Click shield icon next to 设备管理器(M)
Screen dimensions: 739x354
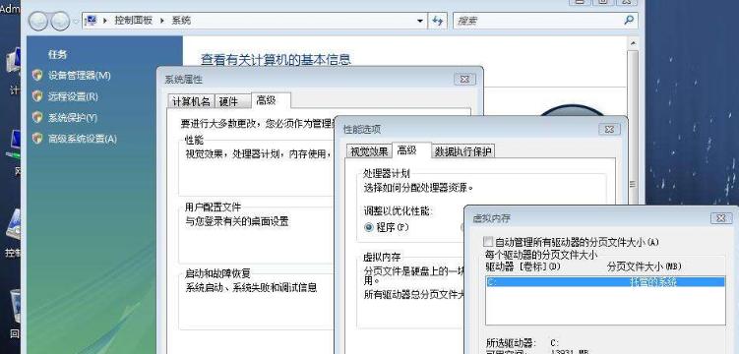pos(37,75)
